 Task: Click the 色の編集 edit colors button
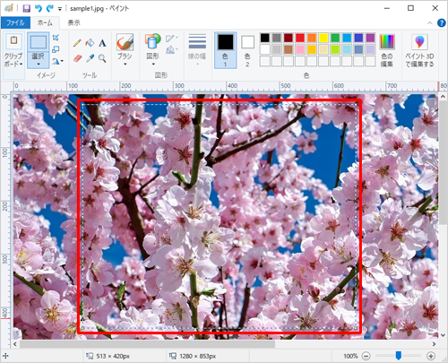pyautogui.click(x=387, y=50)
